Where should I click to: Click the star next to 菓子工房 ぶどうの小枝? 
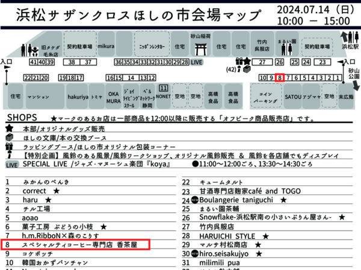[x=103, y=227]
